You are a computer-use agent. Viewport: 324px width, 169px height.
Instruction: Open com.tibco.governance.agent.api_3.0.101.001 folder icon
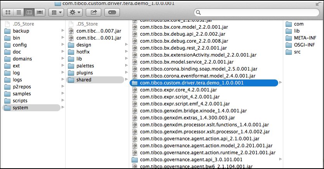pos(135,160)
